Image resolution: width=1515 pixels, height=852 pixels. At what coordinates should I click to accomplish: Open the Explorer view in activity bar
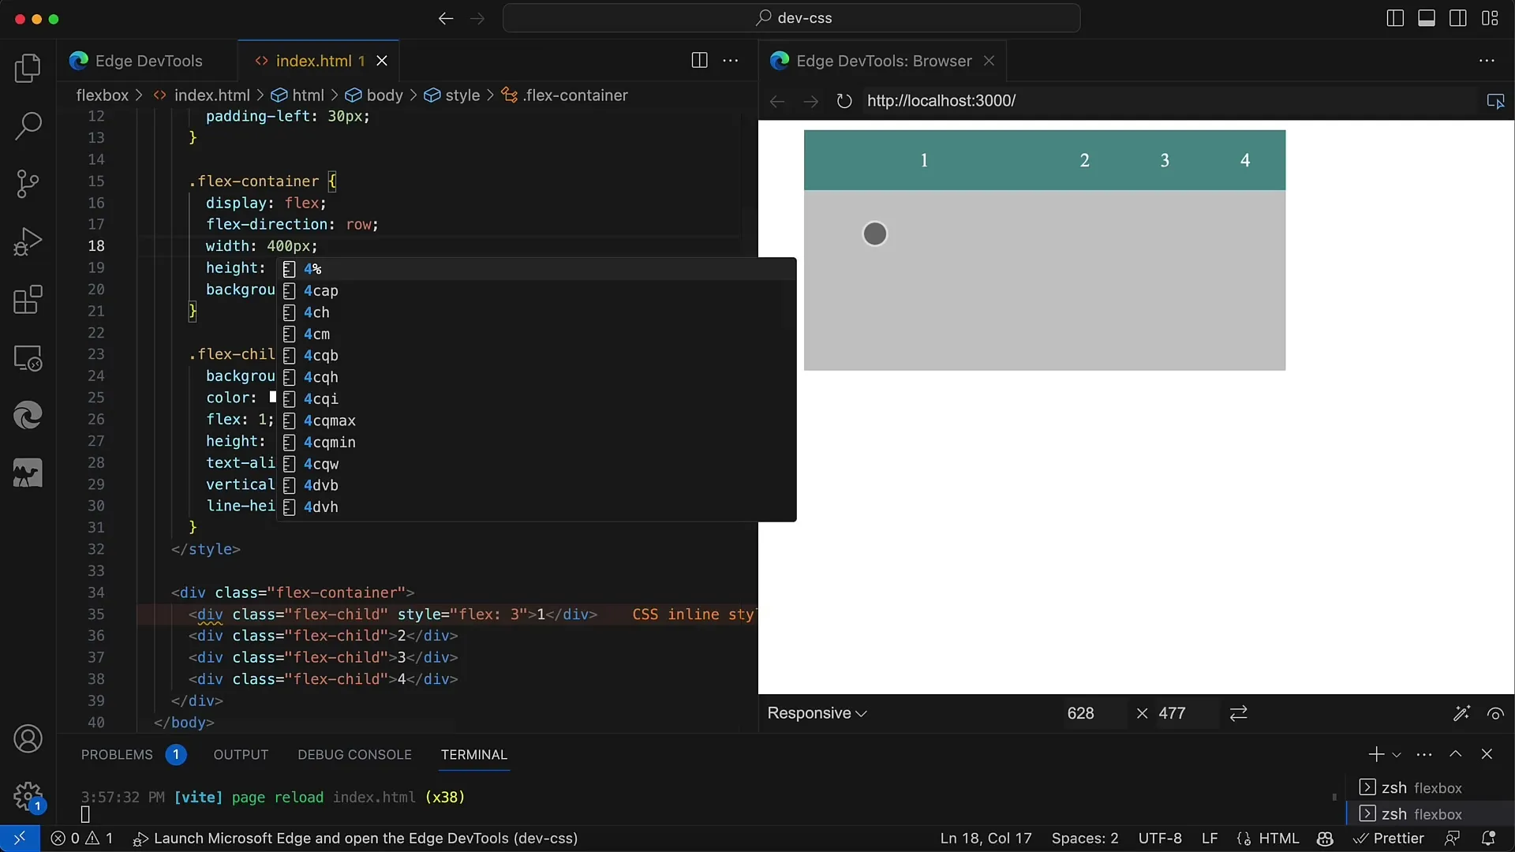pos(28,69)
